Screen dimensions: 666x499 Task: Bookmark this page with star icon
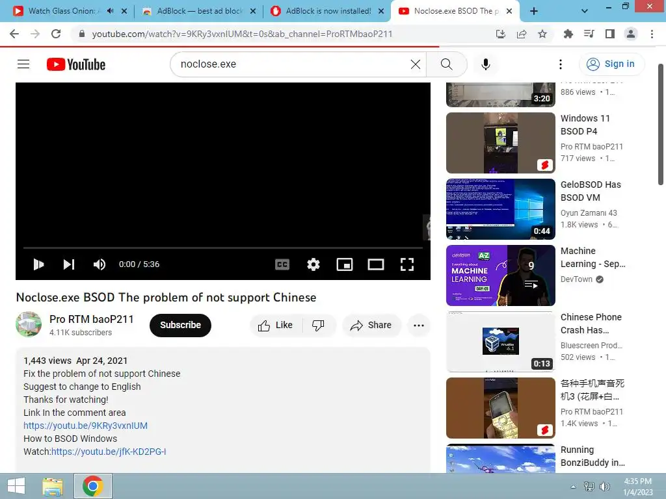coord(542,34)
